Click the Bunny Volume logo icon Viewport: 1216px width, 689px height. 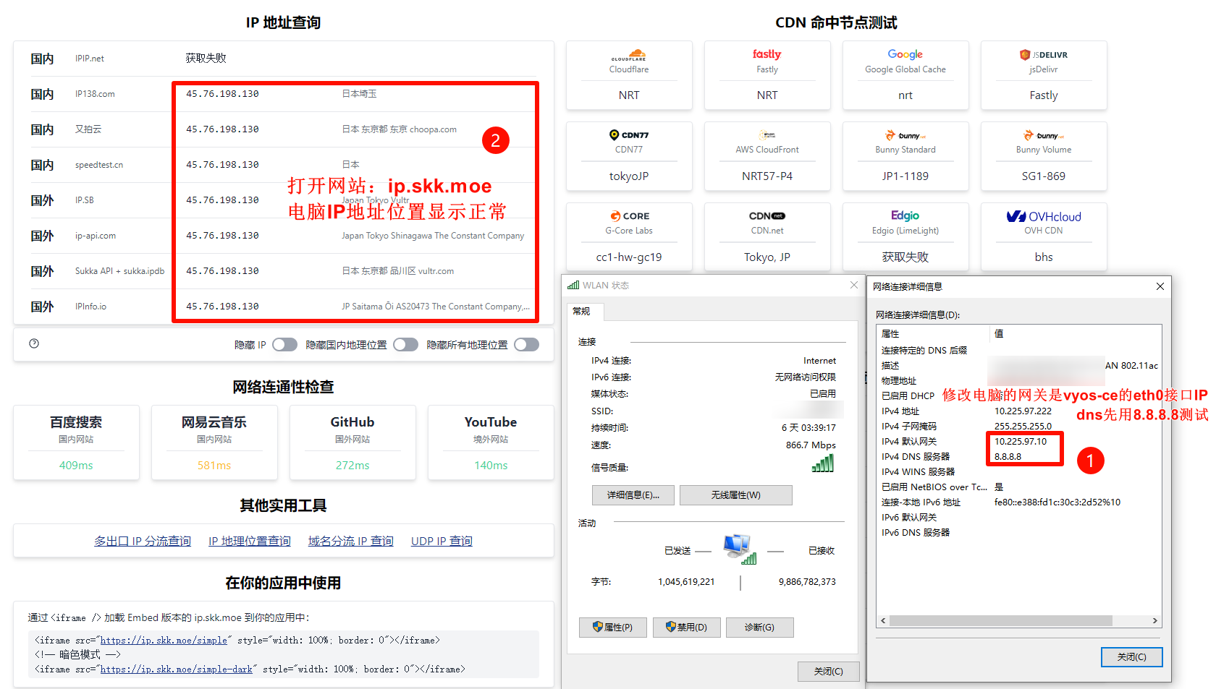(x=1043, y=135)
